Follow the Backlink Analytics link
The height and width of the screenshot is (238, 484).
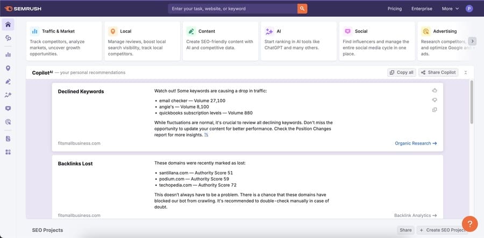point(416,215)
